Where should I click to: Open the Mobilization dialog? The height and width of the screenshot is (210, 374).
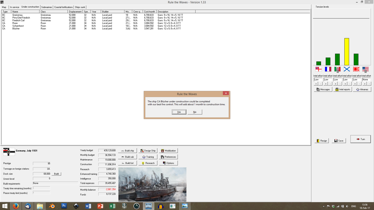tap(168, 150)
